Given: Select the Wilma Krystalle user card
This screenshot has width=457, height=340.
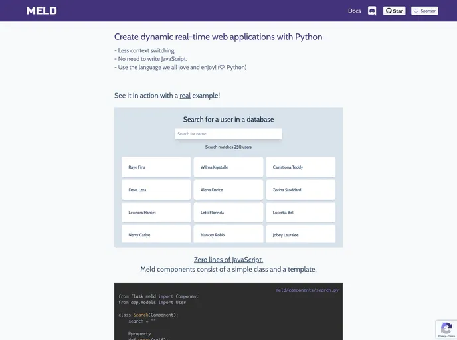Looking at the screenshot, I should click(x=228, y=167).
